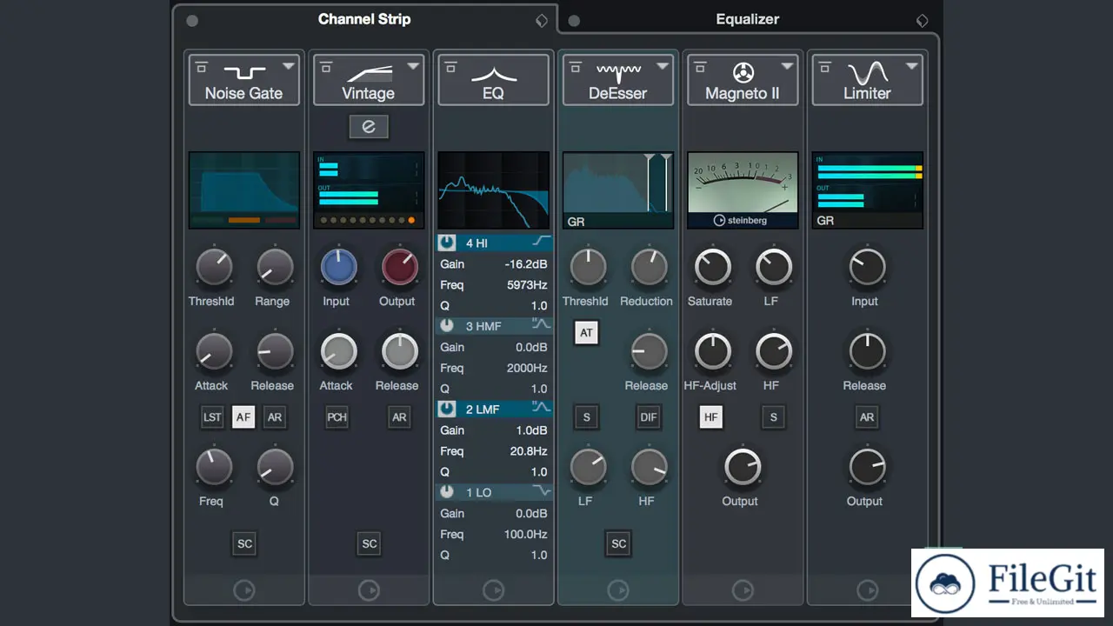Change the 1 LO band filter type icon
This screenshot has width=1113, height=626.
542,491
